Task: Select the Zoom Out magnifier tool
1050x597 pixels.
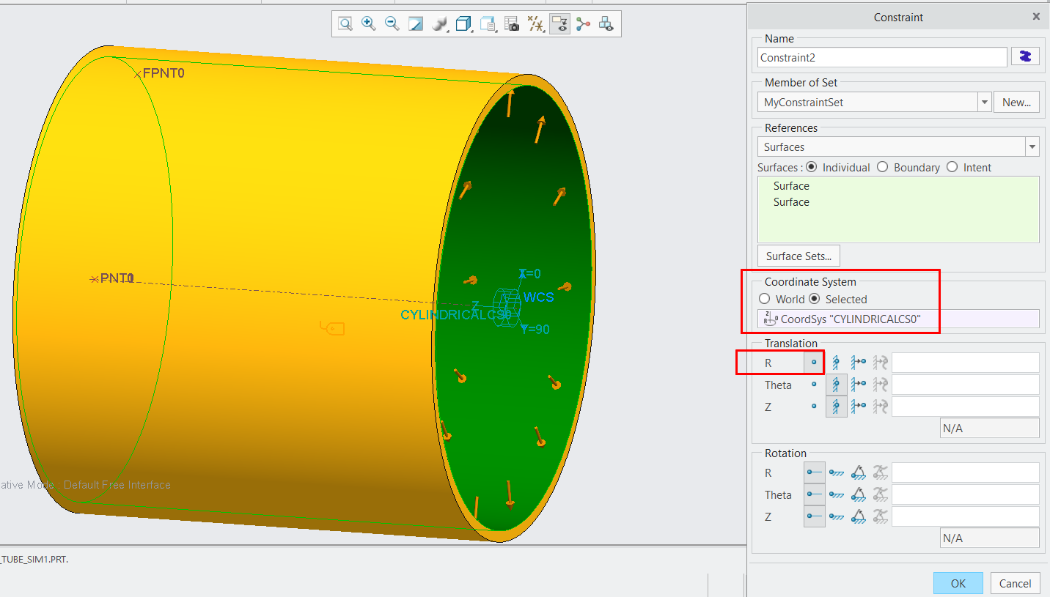Action: click(392, 23)
